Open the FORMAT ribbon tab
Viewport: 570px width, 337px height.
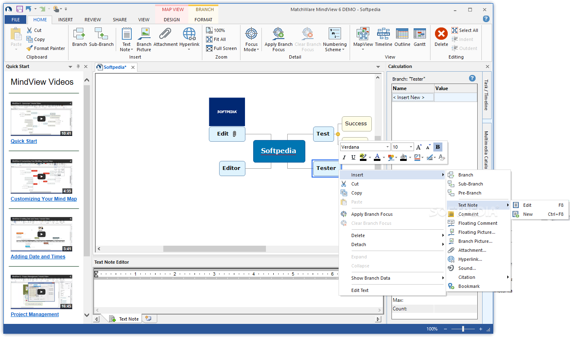[204, 20]
